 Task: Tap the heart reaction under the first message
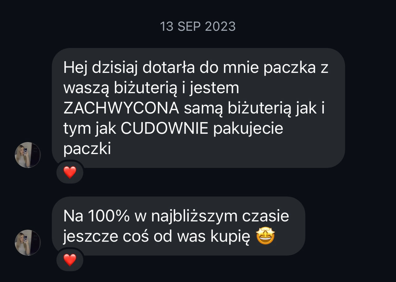[x=70, y=172]
